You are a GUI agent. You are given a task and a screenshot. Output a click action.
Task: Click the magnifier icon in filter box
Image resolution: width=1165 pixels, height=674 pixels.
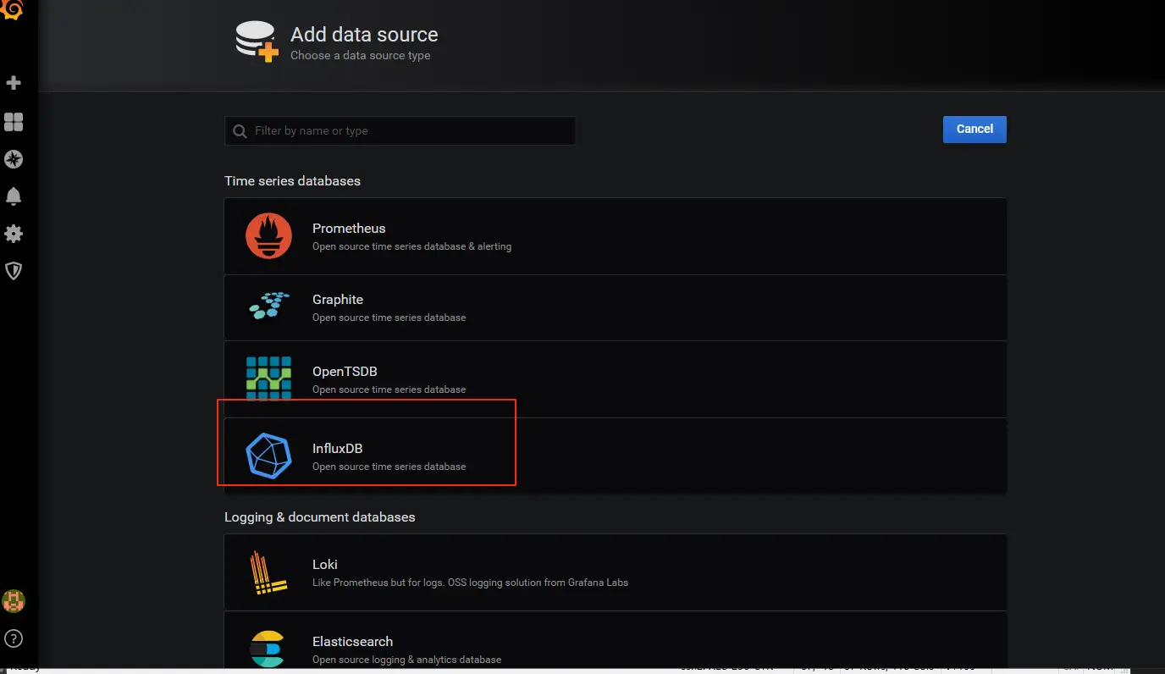[240, 131]
